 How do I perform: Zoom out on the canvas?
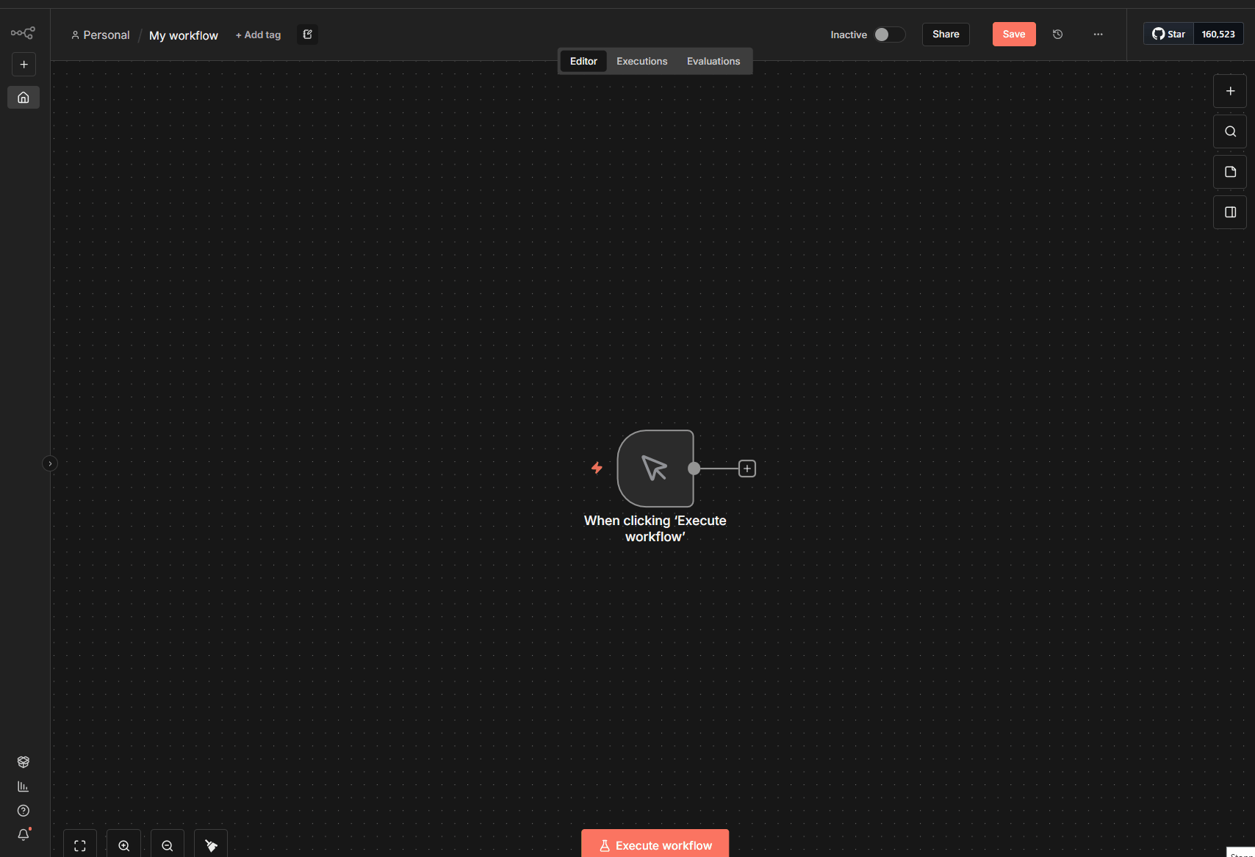pyautogui.click(x=168, y=845)
